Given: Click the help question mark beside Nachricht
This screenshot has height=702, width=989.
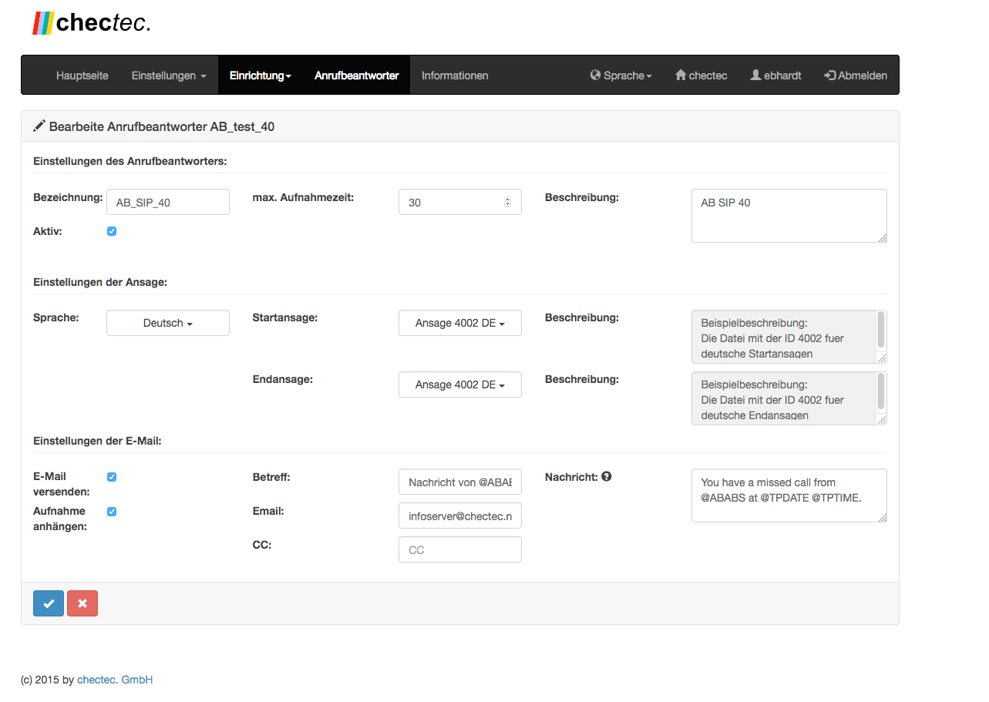Looking at the screenshot, I should (607, 476).
